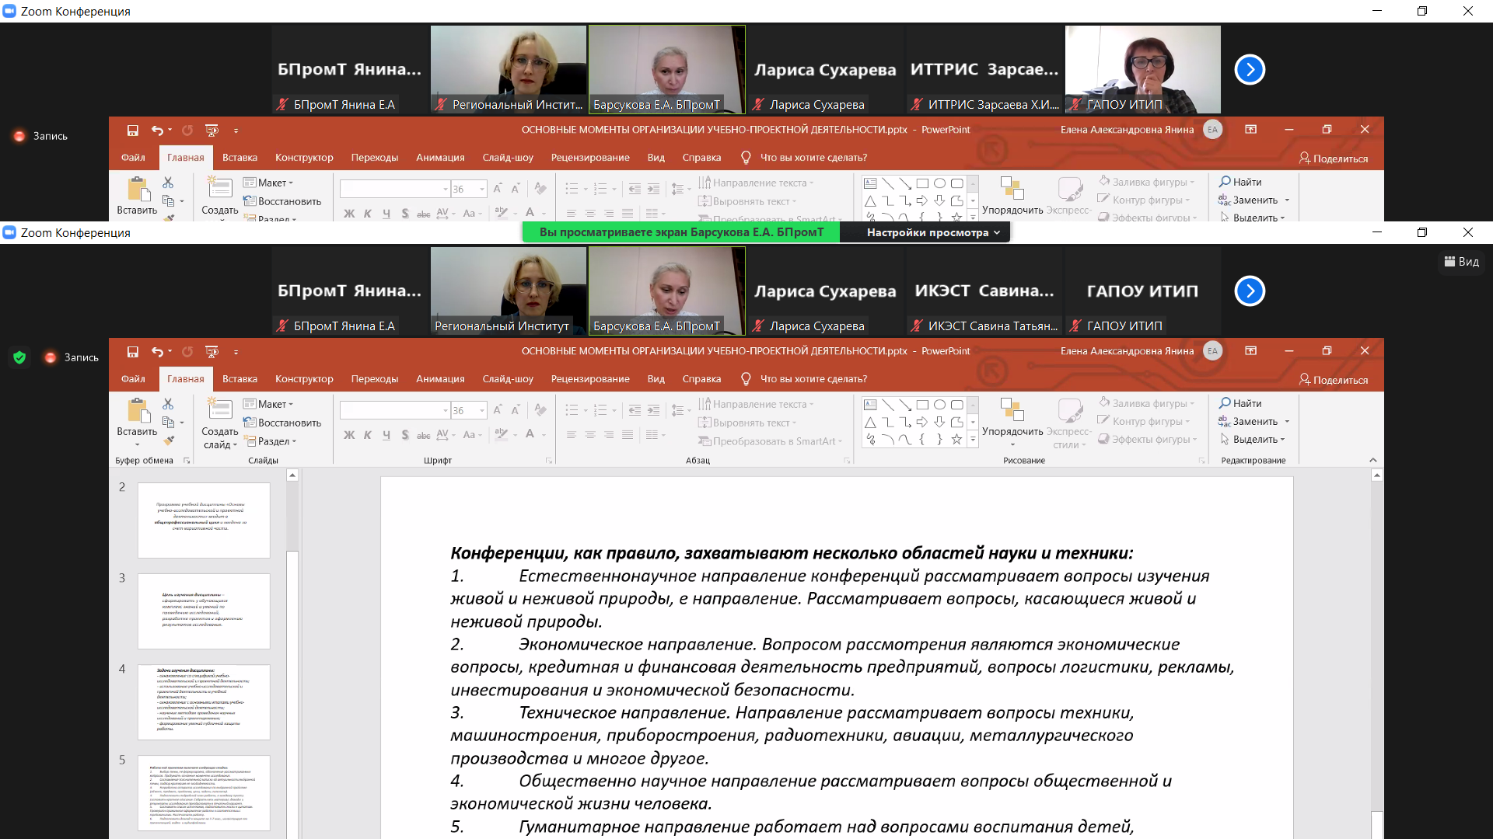Click the increase font size icon in the lower ribbon
This screenshot has height=839, width=1493.
click(498, 409)
